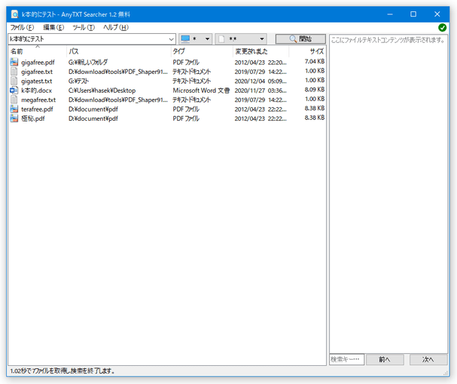Open the ヘルプ(H) menu

coord(116,27)
